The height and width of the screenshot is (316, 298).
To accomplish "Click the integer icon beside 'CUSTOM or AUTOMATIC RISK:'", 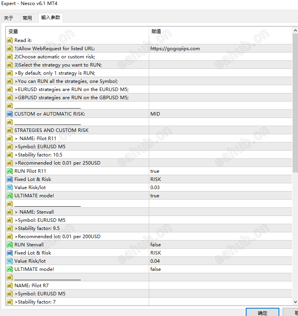I will (9, 114).
